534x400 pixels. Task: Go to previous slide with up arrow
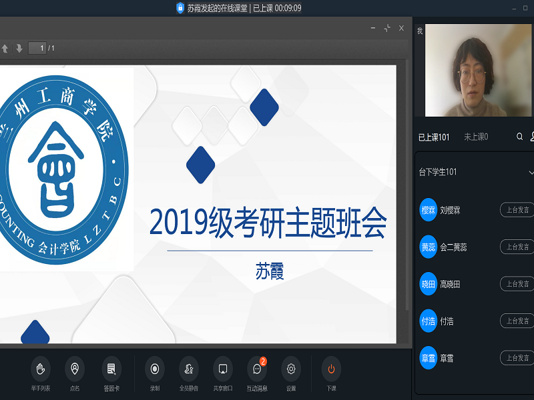(x=5, y=48)
